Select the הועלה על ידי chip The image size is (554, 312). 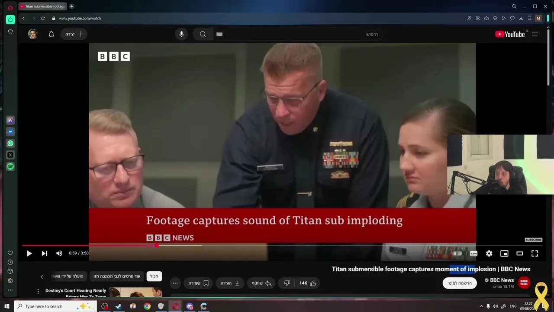(x=69, y=276)
